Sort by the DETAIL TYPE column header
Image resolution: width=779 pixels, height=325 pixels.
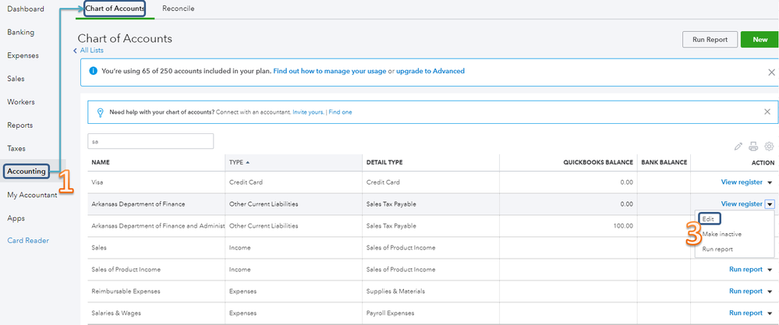(384, 162)
